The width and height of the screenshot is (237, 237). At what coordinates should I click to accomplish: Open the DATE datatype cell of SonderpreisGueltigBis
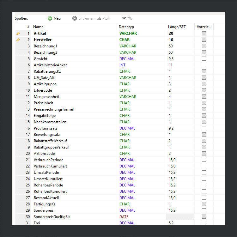tap(124, 217)
